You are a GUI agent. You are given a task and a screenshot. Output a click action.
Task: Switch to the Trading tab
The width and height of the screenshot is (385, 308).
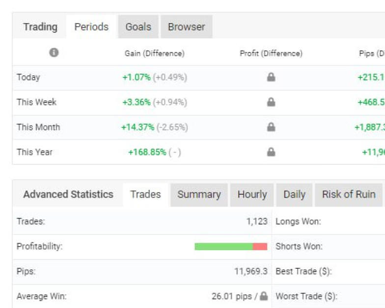pyautogui.click(x=40, y=27)
